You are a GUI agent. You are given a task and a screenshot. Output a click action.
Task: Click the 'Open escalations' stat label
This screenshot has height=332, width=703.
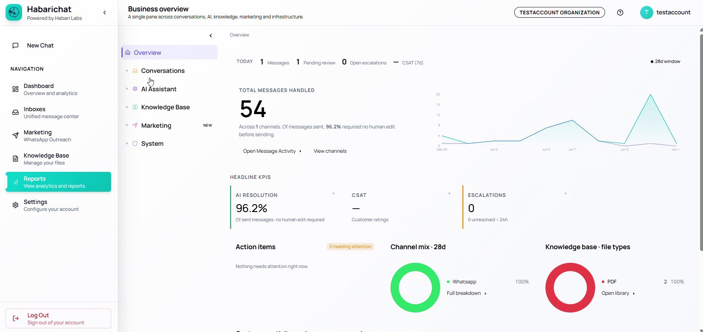point(368,63)
